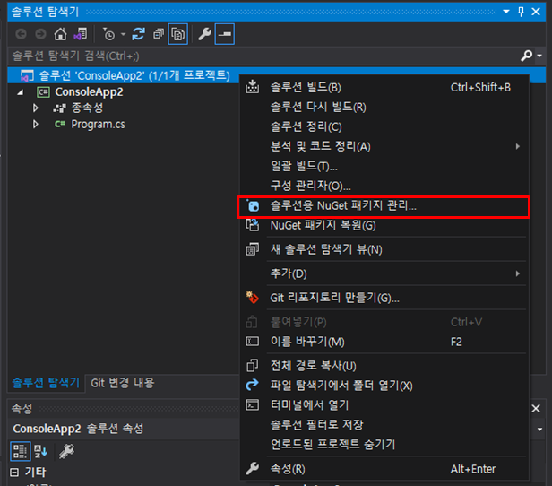Image resolution: width=552 pixels, height=486 pixels.
Task: Toggle categorized view in Properties panel
Action: pyautogui.click(x=20, y=451)
